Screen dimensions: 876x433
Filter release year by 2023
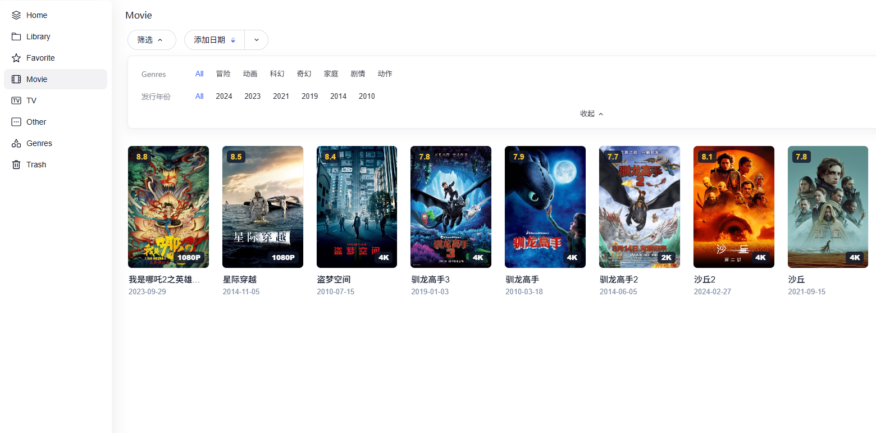coord(253,96)
